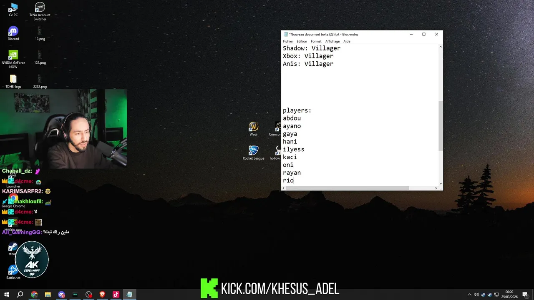Click the "kaci" line
This screenshot has width=534, height=300.
tap(290, 157)
